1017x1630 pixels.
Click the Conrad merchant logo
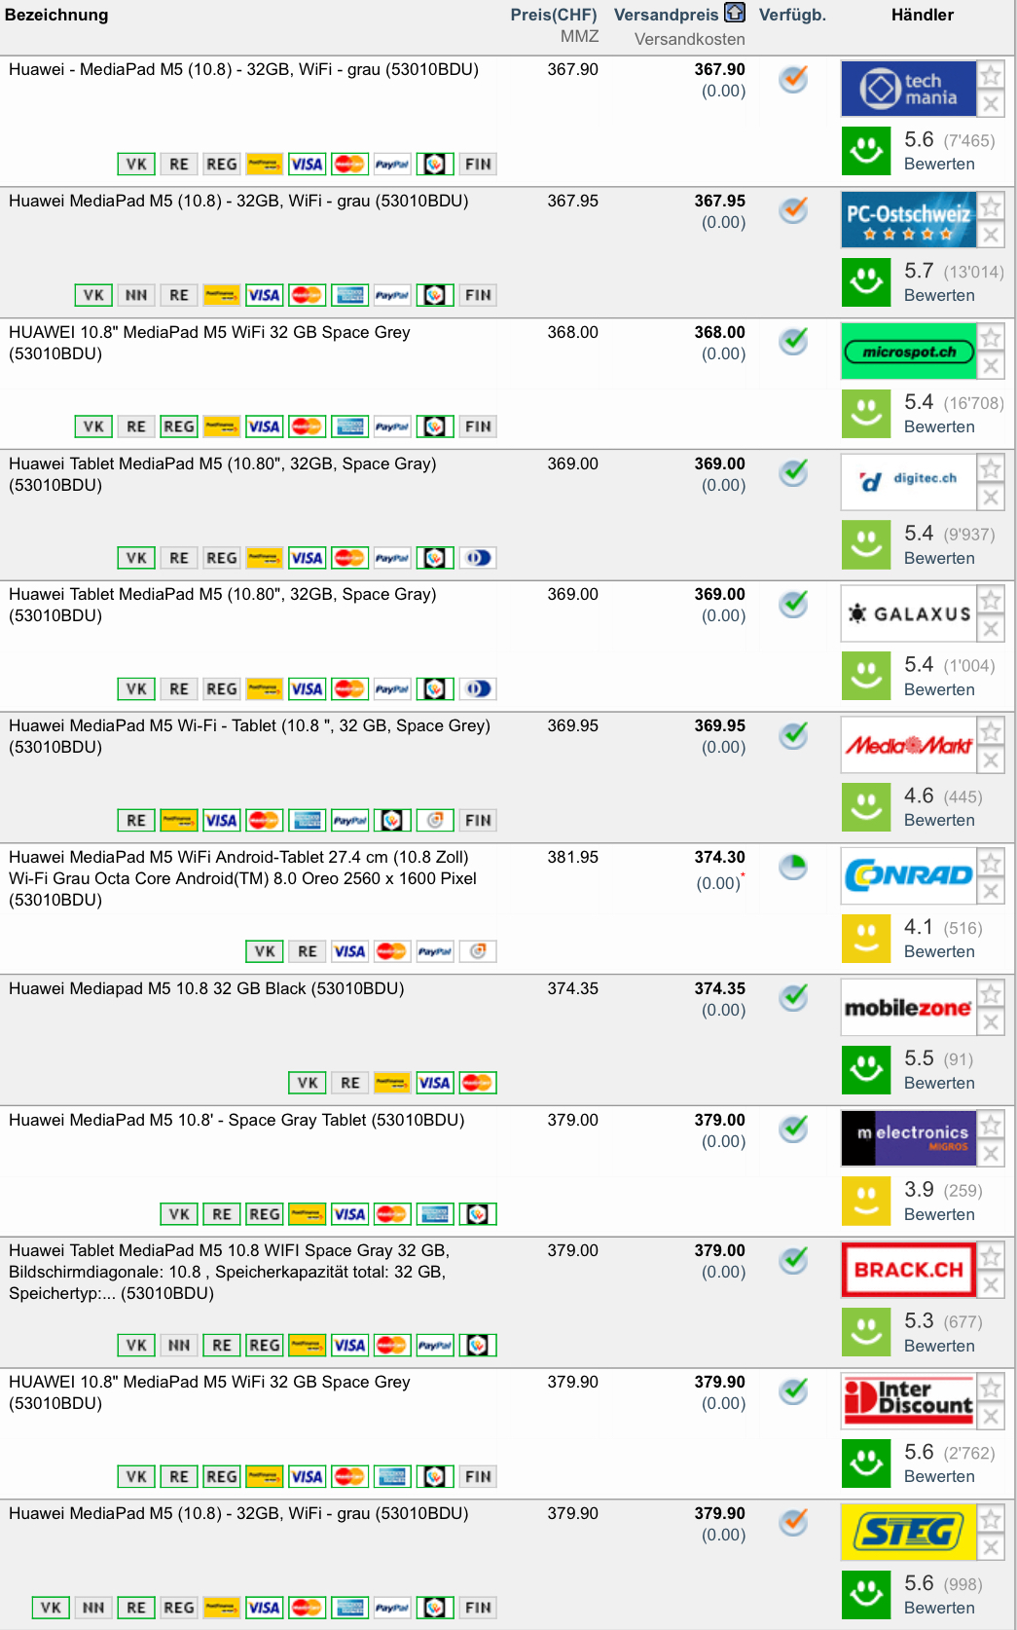coord(908,875)
